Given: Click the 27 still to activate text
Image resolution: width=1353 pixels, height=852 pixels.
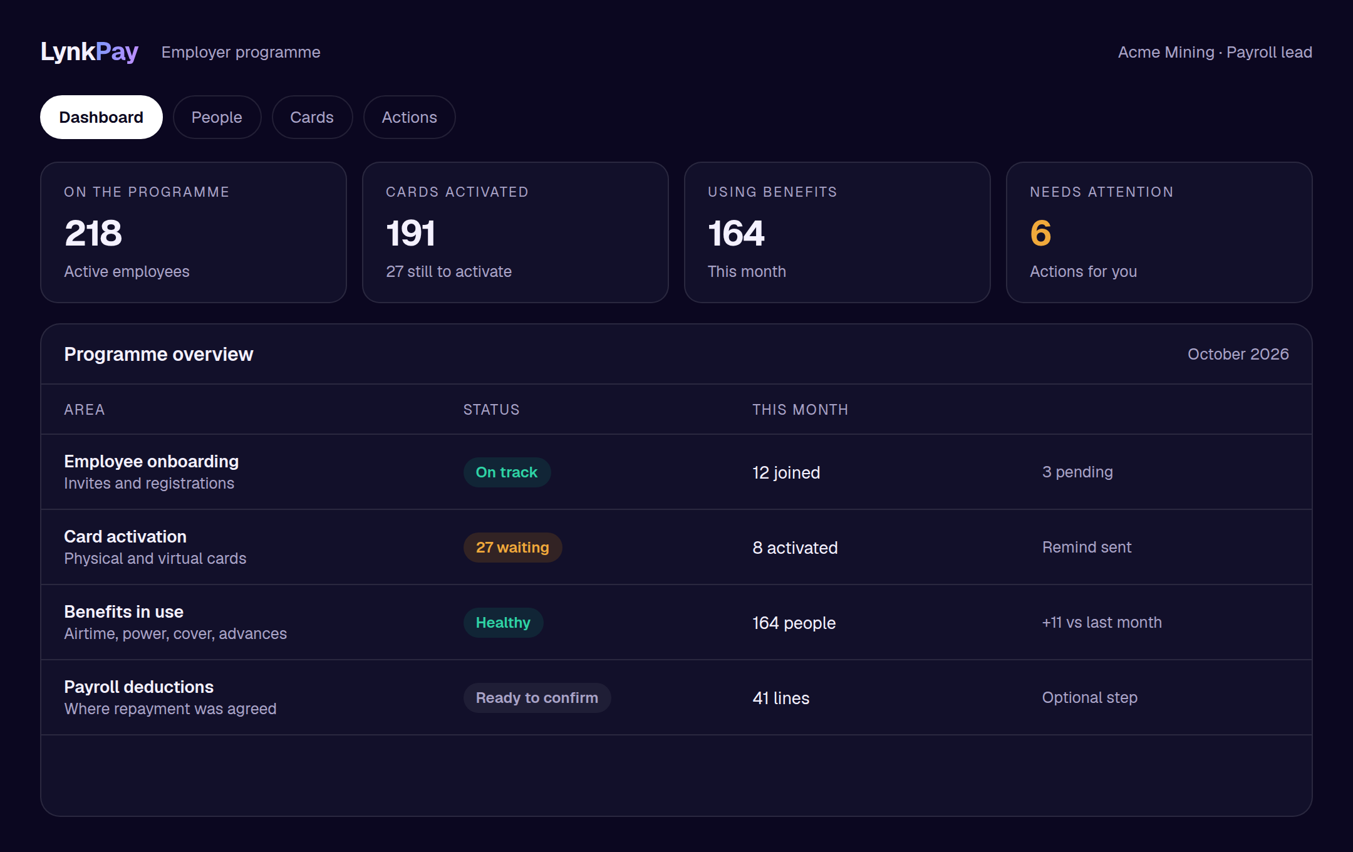Looking at the screenshot, I should click(x=448, y=271).
